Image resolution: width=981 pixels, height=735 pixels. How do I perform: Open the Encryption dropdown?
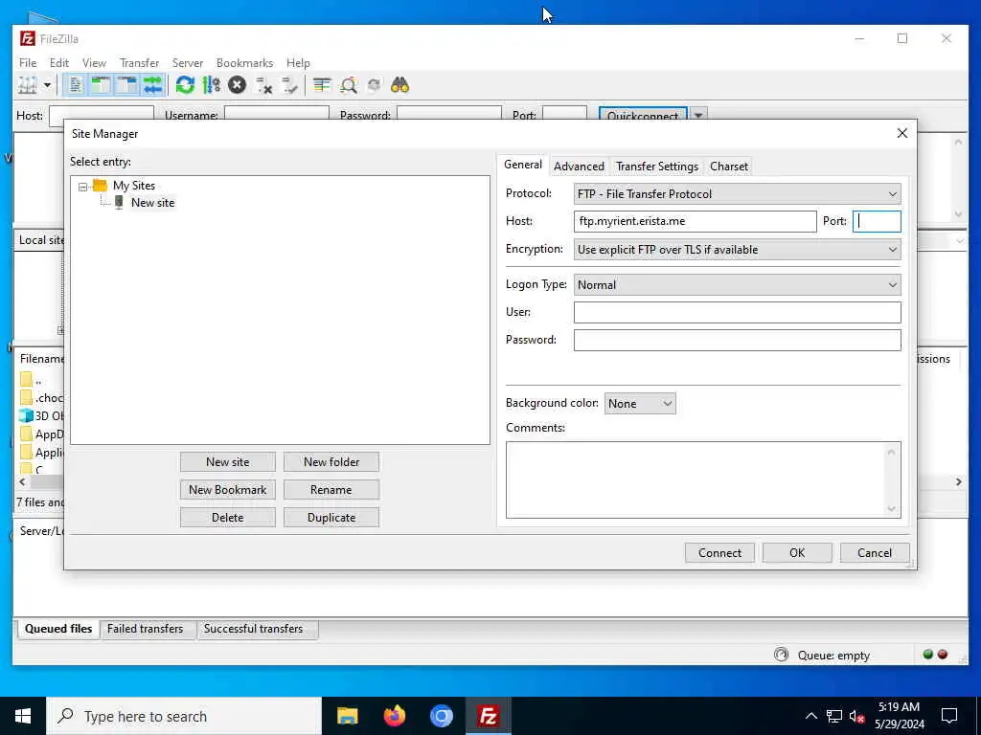737,250
